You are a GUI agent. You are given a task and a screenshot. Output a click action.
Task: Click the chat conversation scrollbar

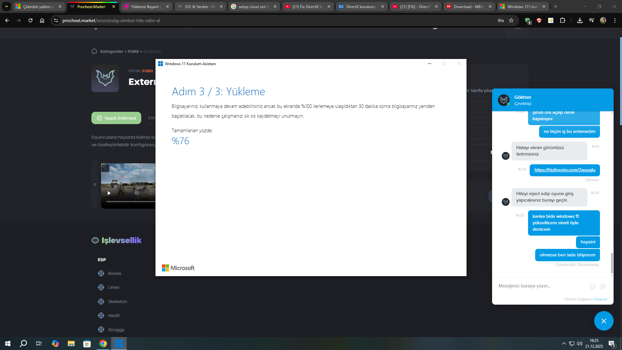point(612,263)
